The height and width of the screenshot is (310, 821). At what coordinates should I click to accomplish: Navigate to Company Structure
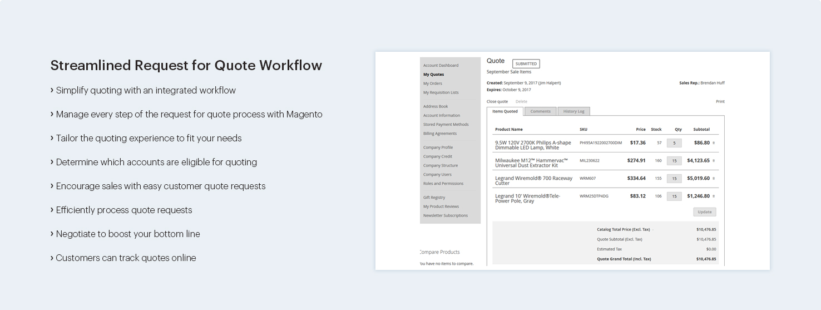tap(441, 165)
